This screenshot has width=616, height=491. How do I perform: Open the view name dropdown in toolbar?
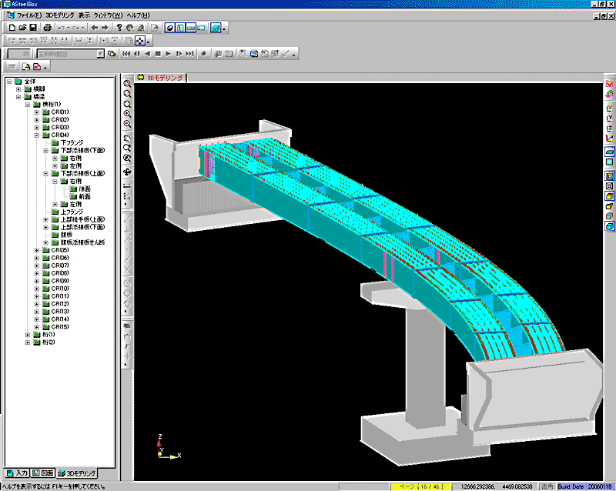coord(100,54)
